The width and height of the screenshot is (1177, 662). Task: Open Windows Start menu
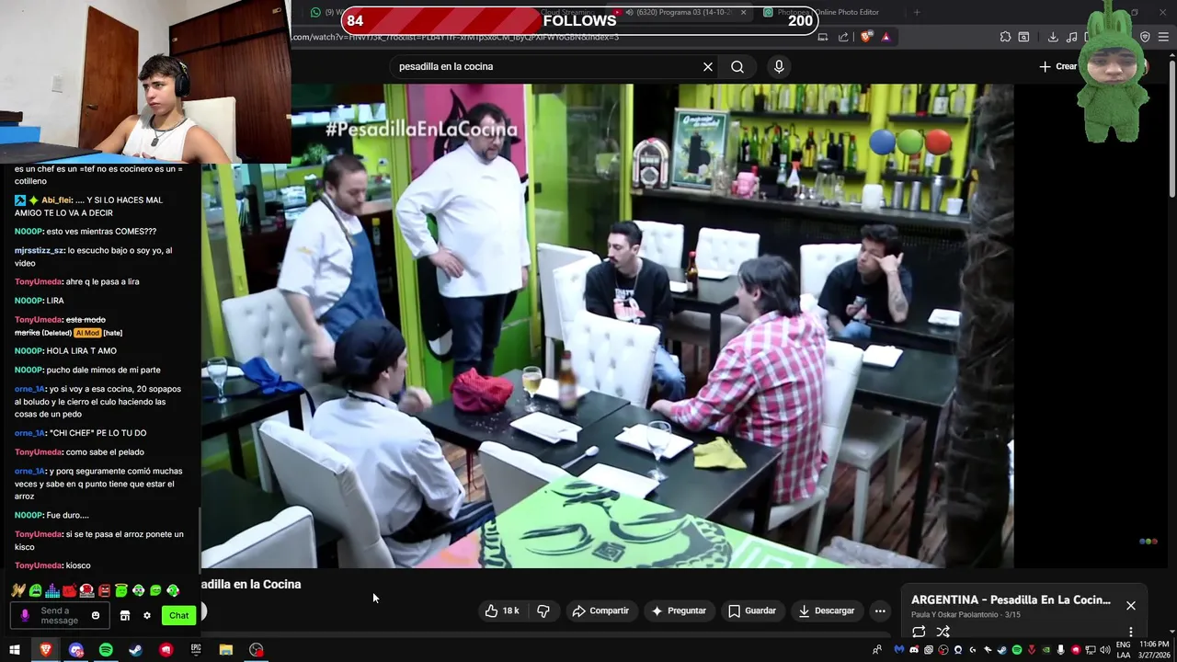15,650
